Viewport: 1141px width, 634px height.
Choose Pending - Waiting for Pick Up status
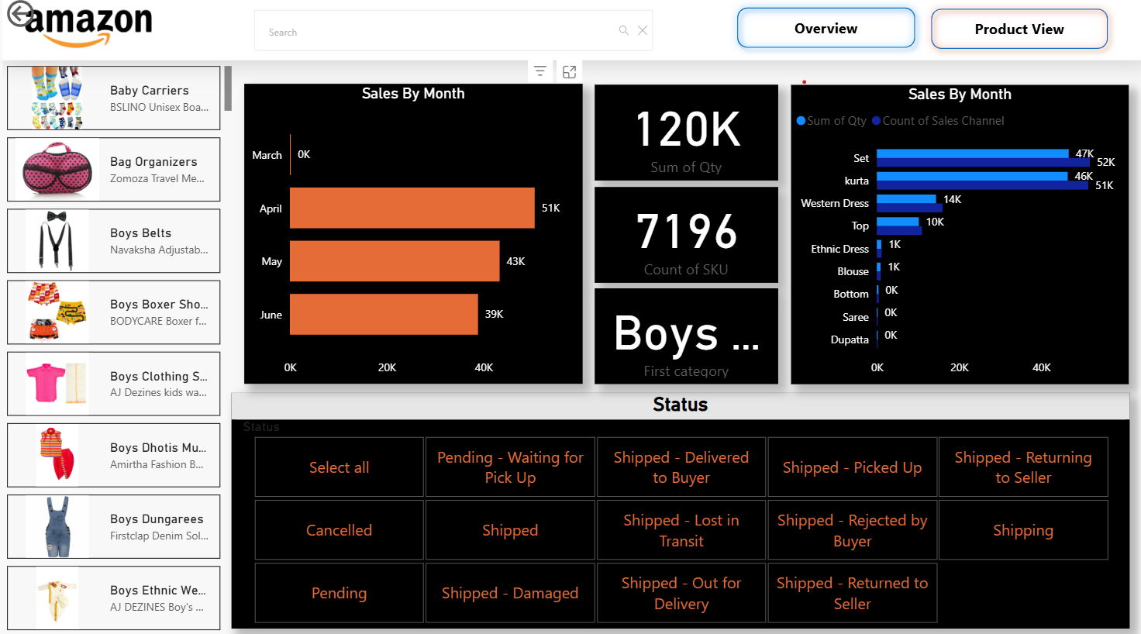click(509, 467)
